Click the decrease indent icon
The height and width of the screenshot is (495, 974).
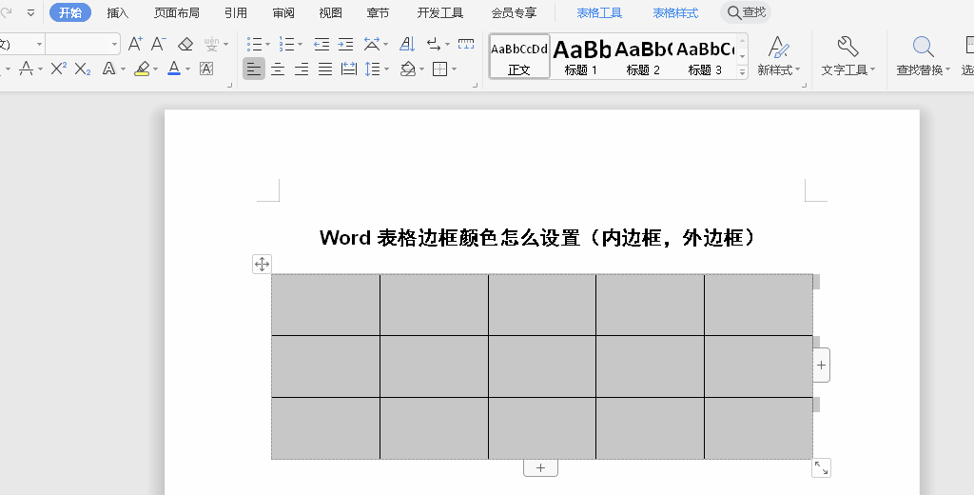[x=321, y=44]
